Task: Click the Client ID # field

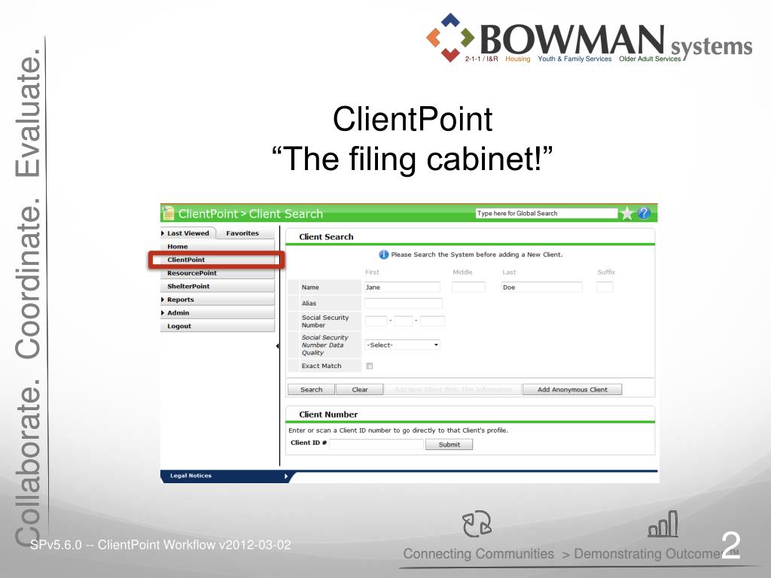Action: [x=376, y=444]
